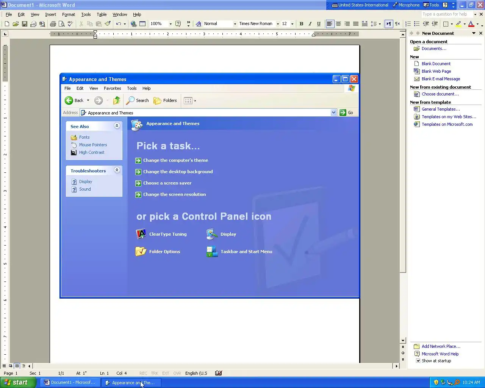Screen dimensions: 485x388
Task: Click the Print icon in Word toolbar
Action: 53,24
